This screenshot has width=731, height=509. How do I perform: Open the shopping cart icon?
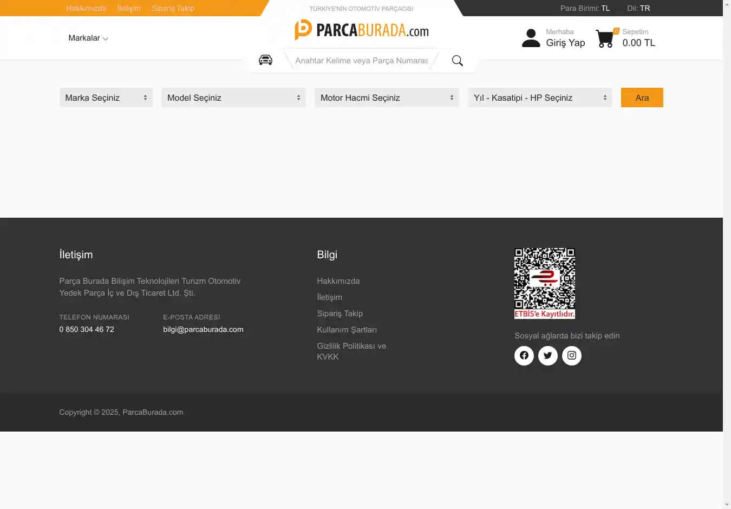point(605,38)
